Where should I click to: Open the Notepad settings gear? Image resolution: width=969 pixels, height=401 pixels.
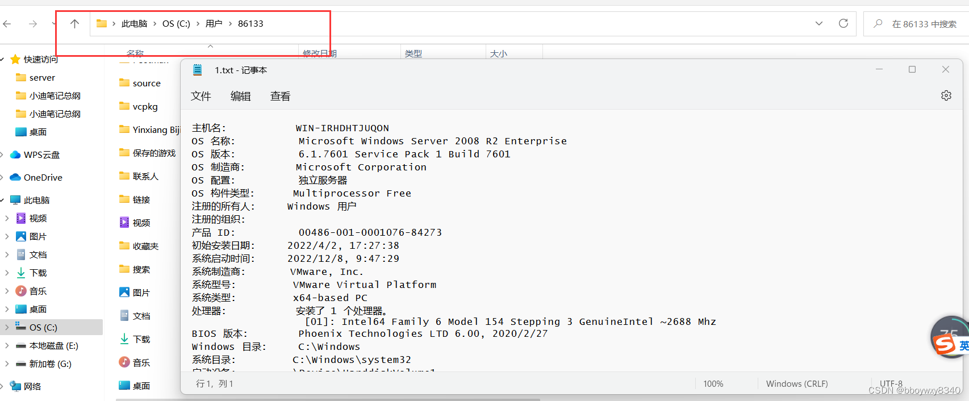coord(946,95)
